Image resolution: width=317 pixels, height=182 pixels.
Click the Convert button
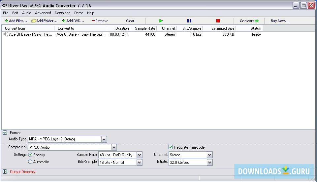pos(249,21)
